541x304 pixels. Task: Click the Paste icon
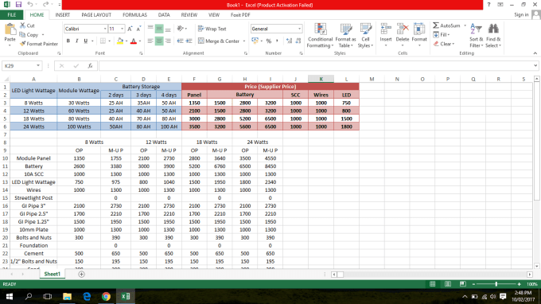10,29
